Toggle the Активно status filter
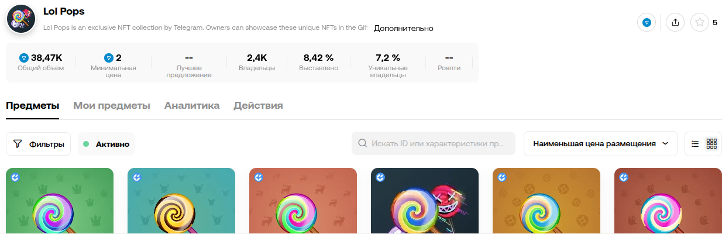 click(x=106, y=144)
